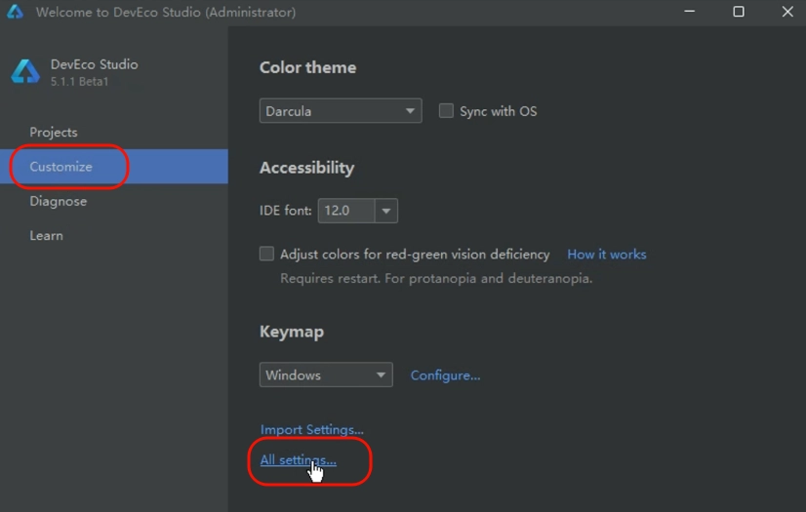Click the DevEco icon in title bar
The image size is (806, 512).
point(15,12)
